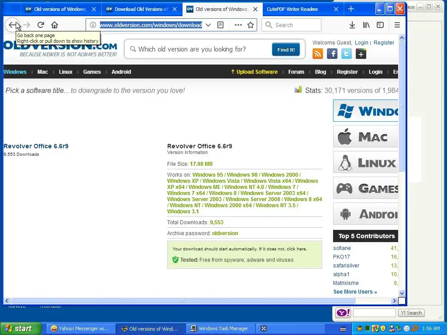
Task: Open a new tab with the plus button
Action: pos(351,9)
